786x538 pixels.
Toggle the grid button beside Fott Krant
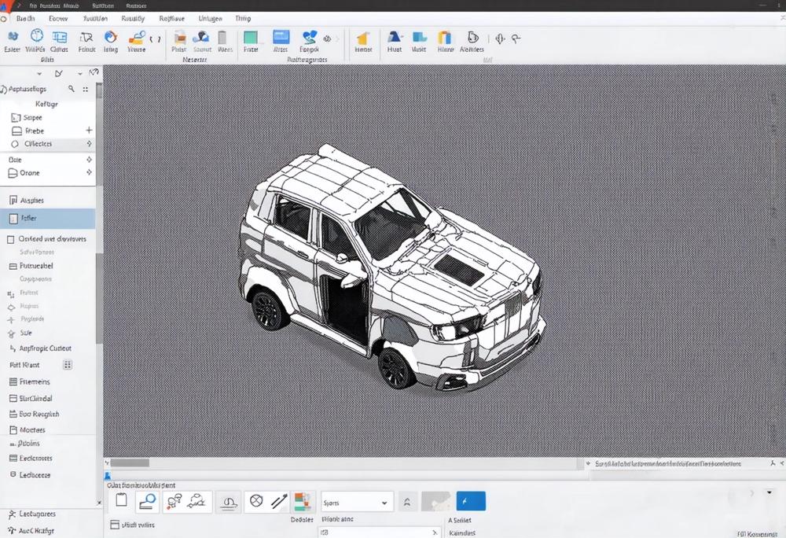pos(68,365)
